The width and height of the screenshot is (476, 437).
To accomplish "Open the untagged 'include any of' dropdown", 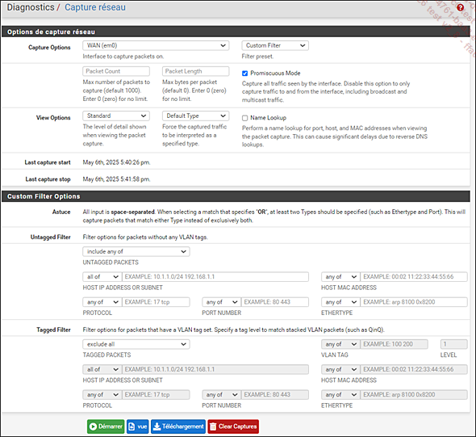I will (x=136, y=252).
